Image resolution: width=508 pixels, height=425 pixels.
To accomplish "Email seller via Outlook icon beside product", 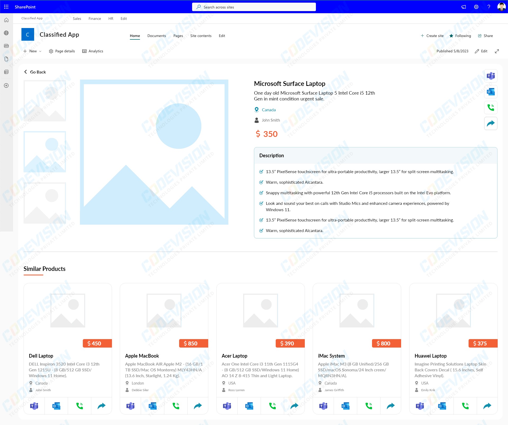I will (x=491, y=92).
